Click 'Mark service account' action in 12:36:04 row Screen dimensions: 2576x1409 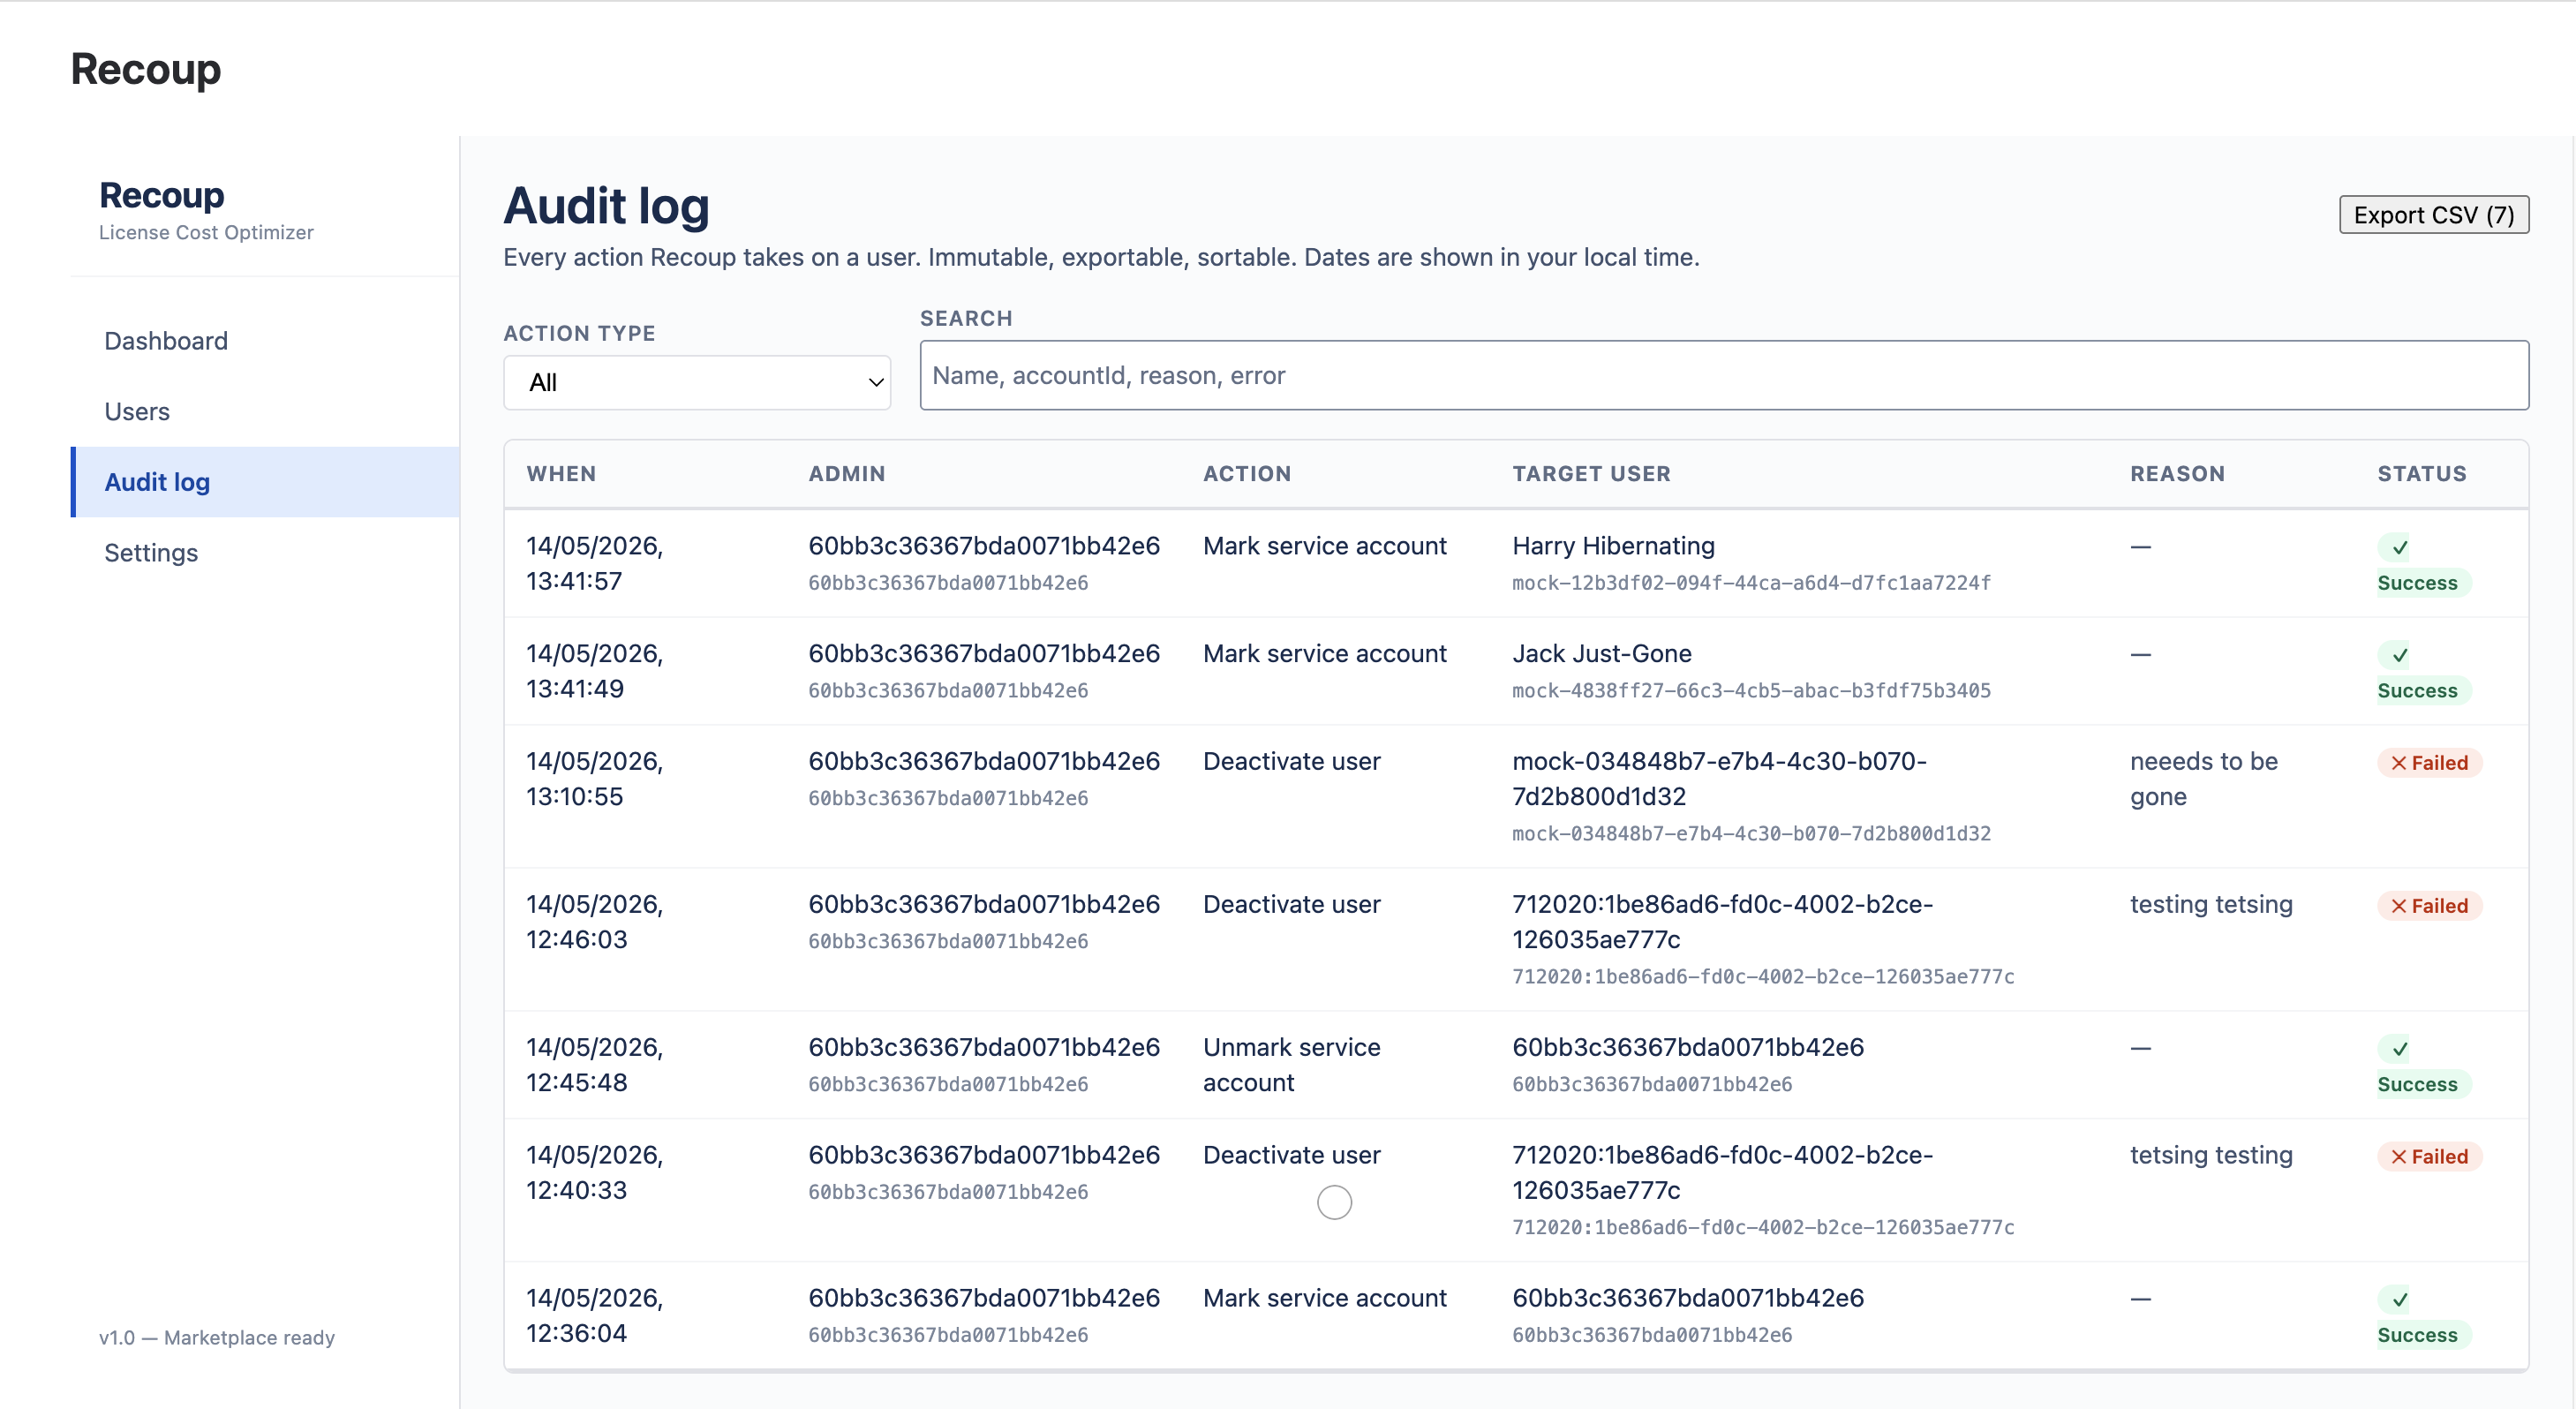tap(1324, 1299)
